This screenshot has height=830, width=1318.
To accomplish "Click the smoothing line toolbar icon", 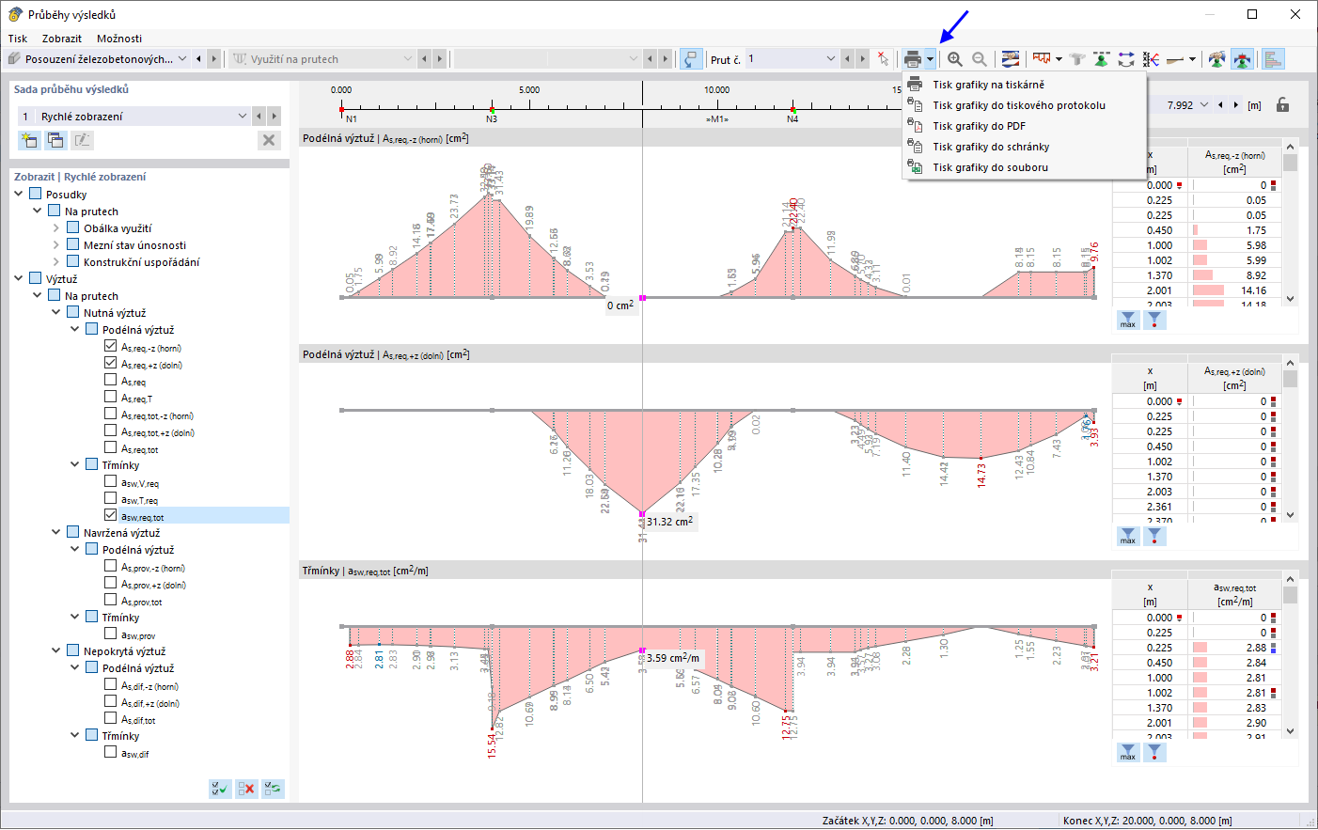I will (1175, 59).
